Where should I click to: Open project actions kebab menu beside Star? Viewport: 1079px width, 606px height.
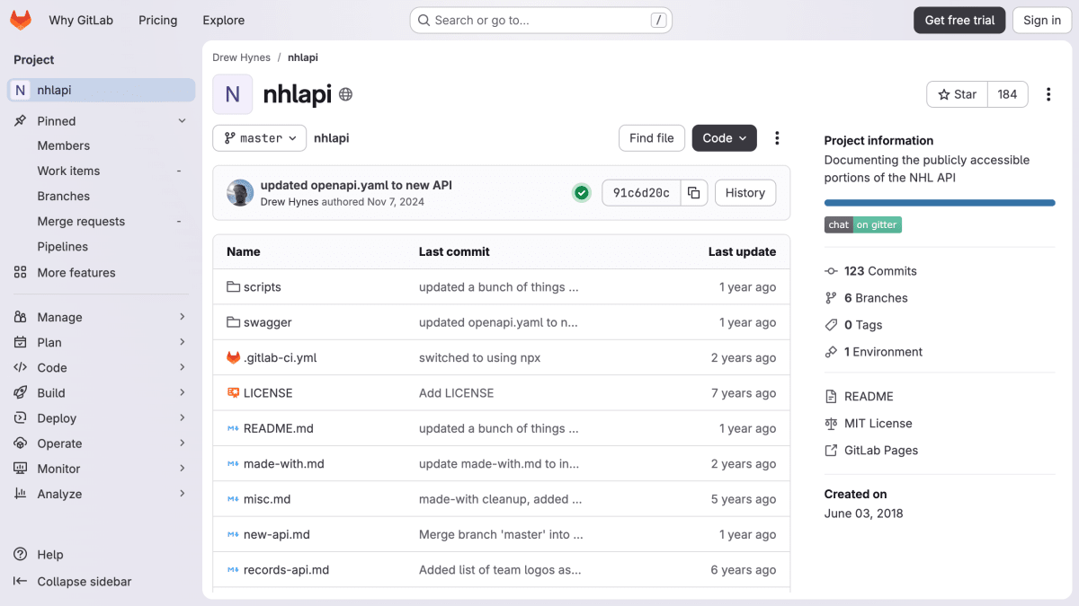point(1048,94)
